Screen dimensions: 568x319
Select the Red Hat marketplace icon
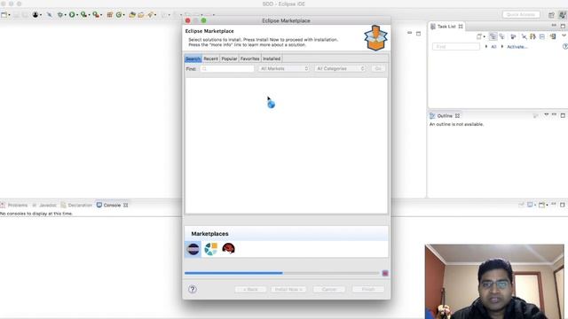(x=229, y=249)
